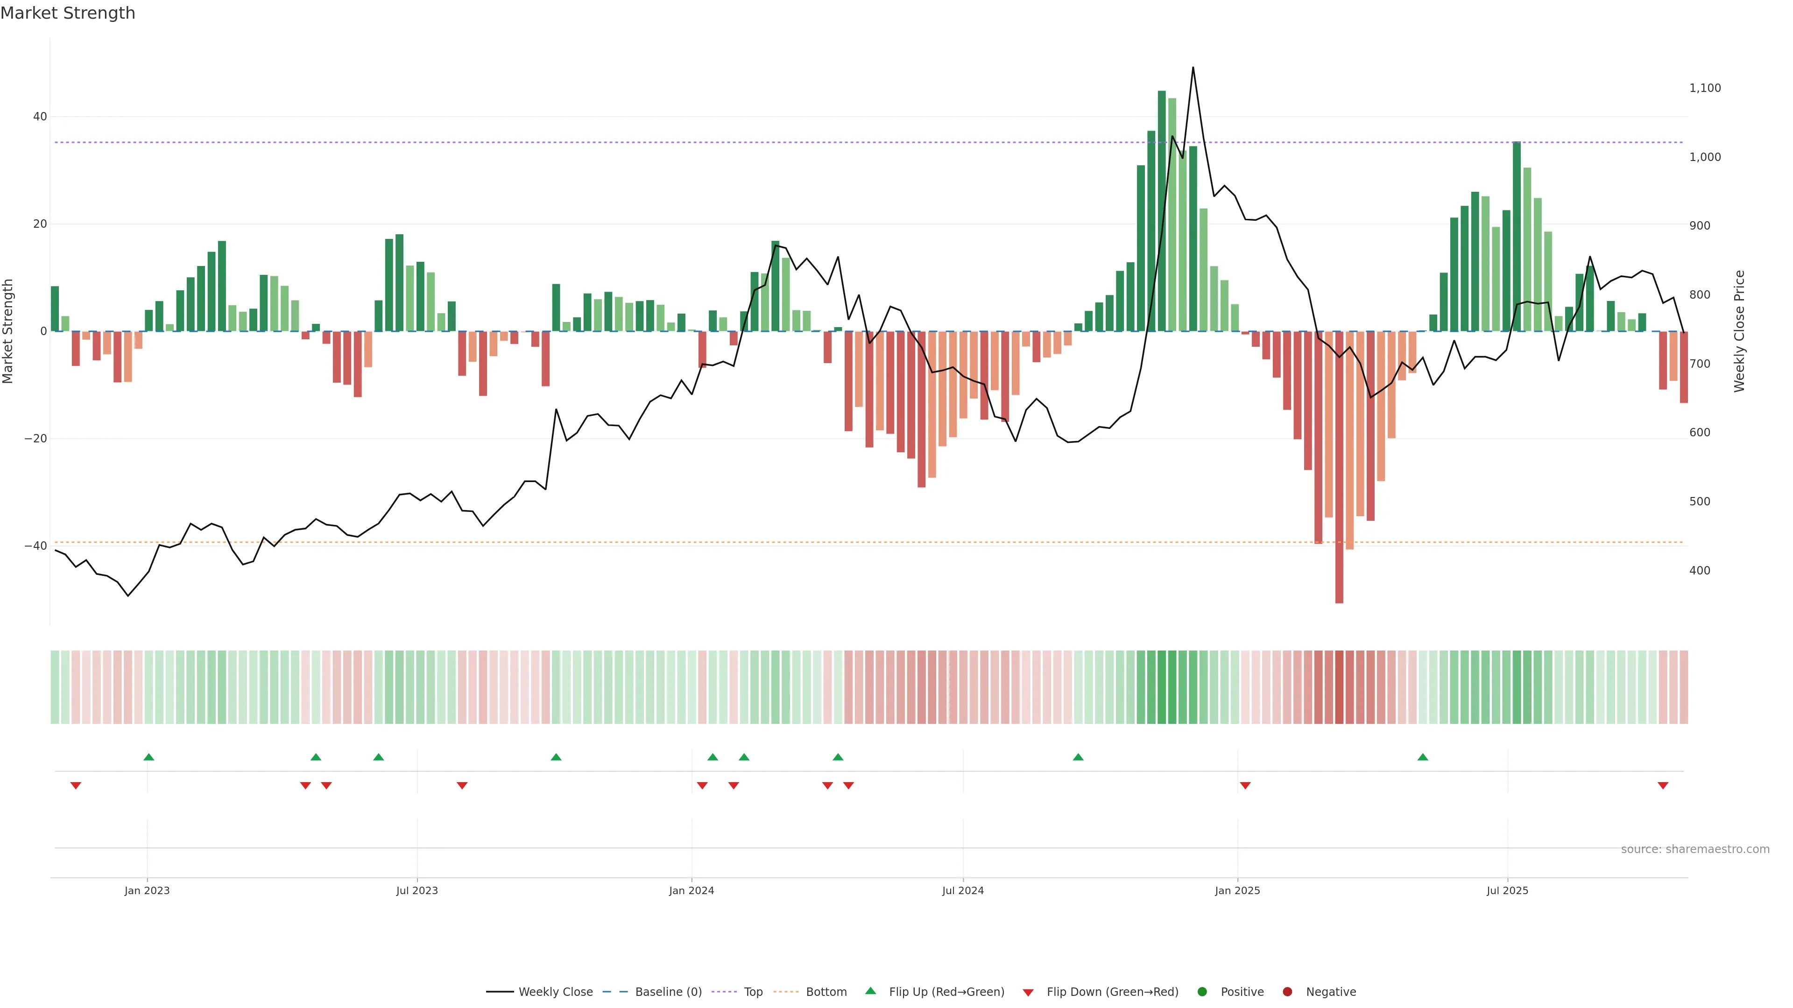Image resolution: width=1793 pixels, height=1008 pixels.
Task: Click the Market Strength chart title
Action: click(x=68, y=13)
